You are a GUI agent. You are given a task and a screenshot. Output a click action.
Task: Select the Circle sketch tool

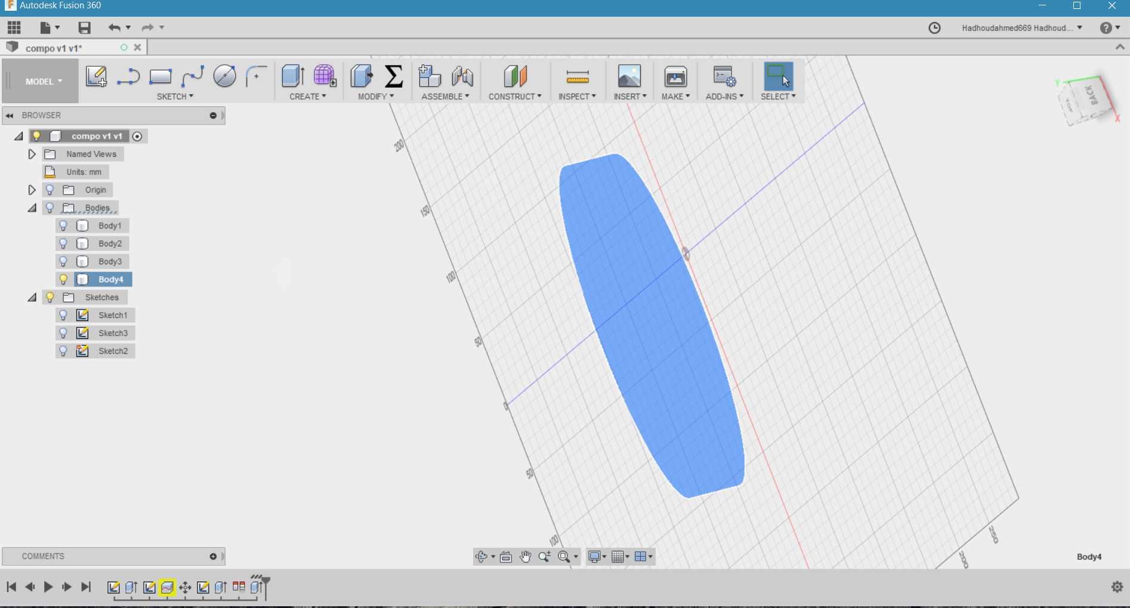click(x=224, y=76)
